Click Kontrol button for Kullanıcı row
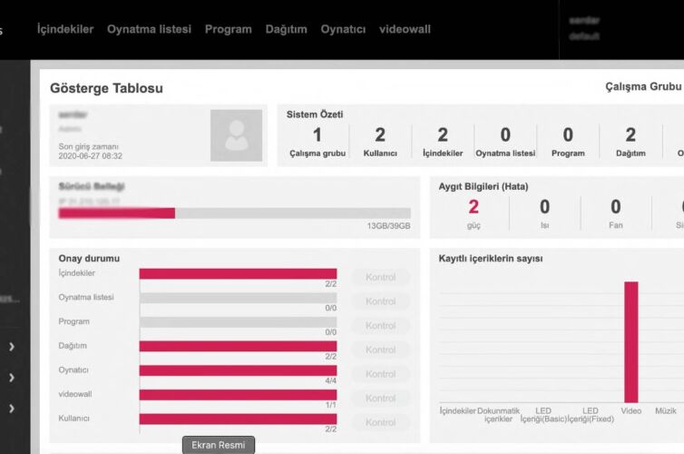The width and height of the screenshot is (684, 454). pos(381,422)
